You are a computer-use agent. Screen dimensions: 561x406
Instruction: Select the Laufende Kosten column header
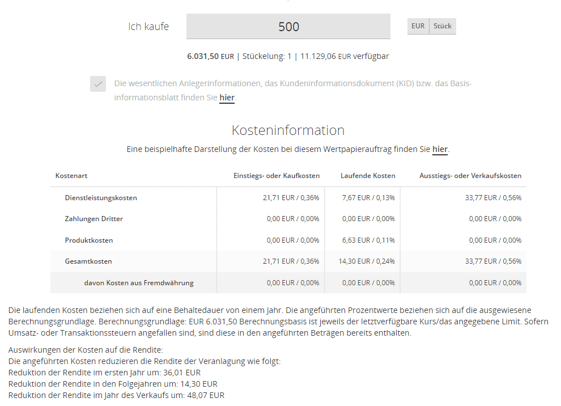(x=368, y=176)
